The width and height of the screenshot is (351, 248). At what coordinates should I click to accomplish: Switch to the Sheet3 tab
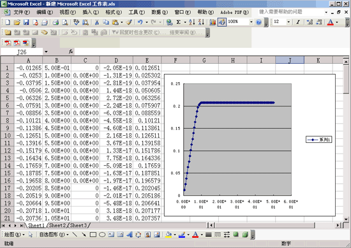click(x=78, y=225)
